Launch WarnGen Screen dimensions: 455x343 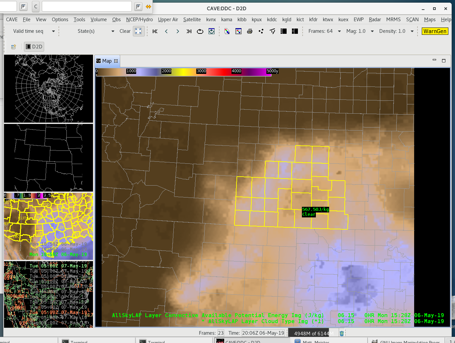point(435,31)
